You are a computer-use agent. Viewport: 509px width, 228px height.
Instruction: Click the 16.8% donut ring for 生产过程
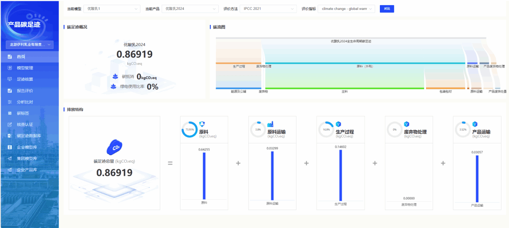[x=326, y=130]
